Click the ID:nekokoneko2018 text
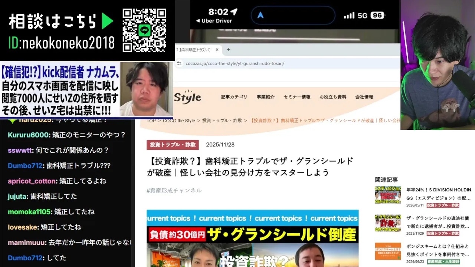The width and height of the screenshot is (475, 267). [x=61, y=43]
